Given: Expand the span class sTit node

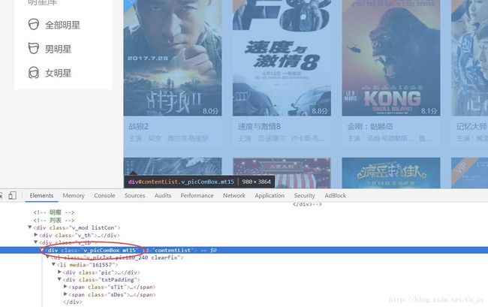Looking at the screenshot, I should point(65,287).
